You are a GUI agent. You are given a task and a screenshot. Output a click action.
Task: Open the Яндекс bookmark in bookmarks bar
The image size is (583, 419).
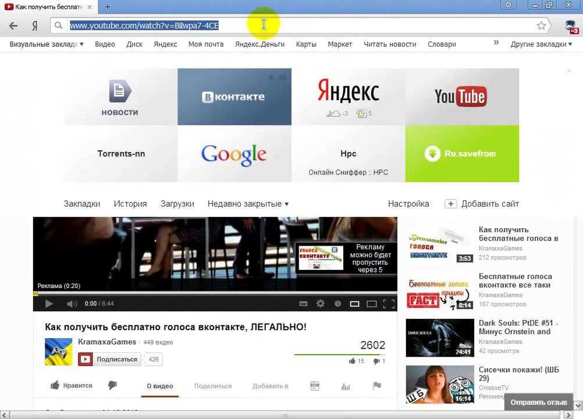165,44
